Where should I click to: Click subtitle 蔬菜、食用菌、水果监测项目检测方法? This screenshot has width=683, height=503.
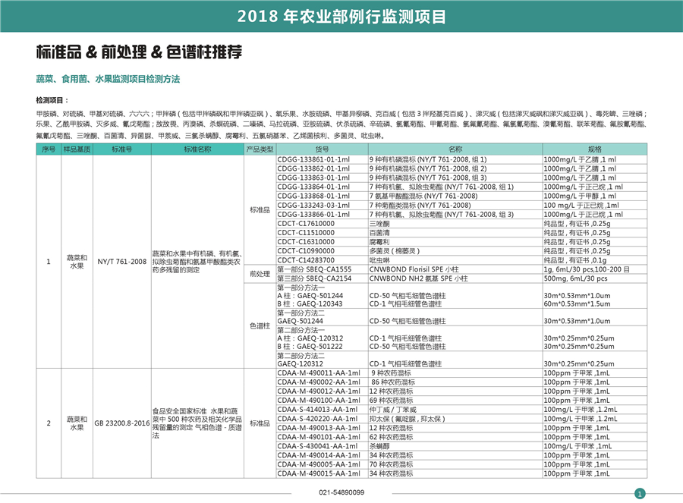pyautogui.click(x=108, y=79)
